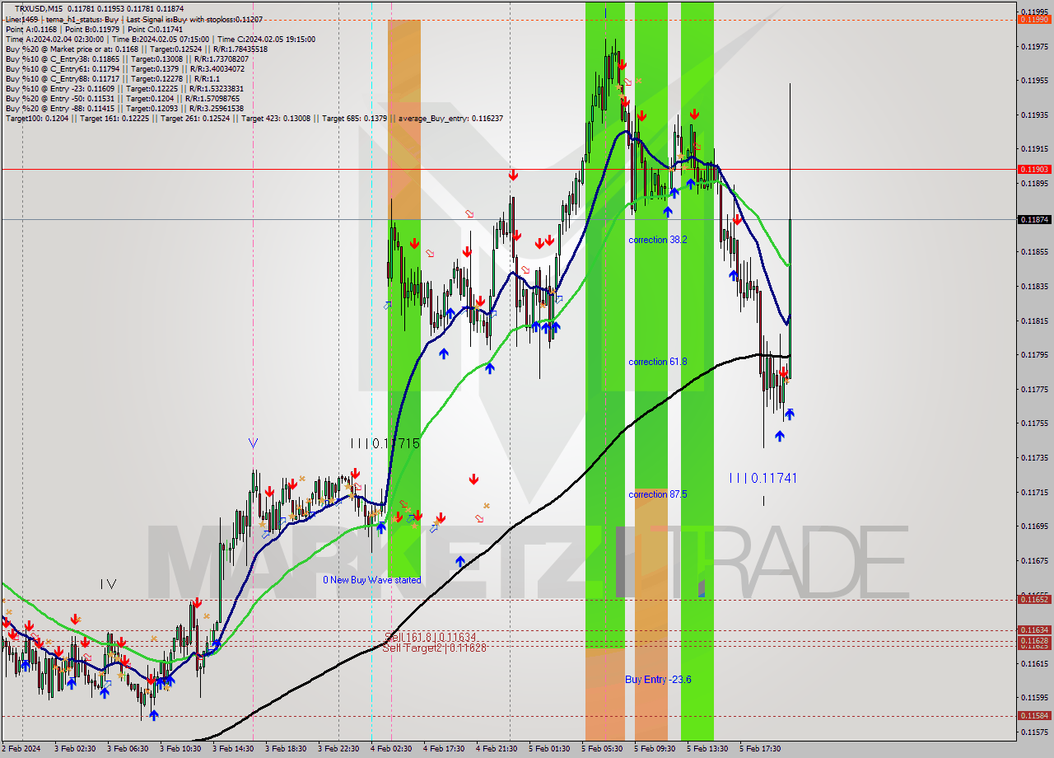Select the 'Sell 161.8 | 0.11634' label

click(x=430, y=637)
